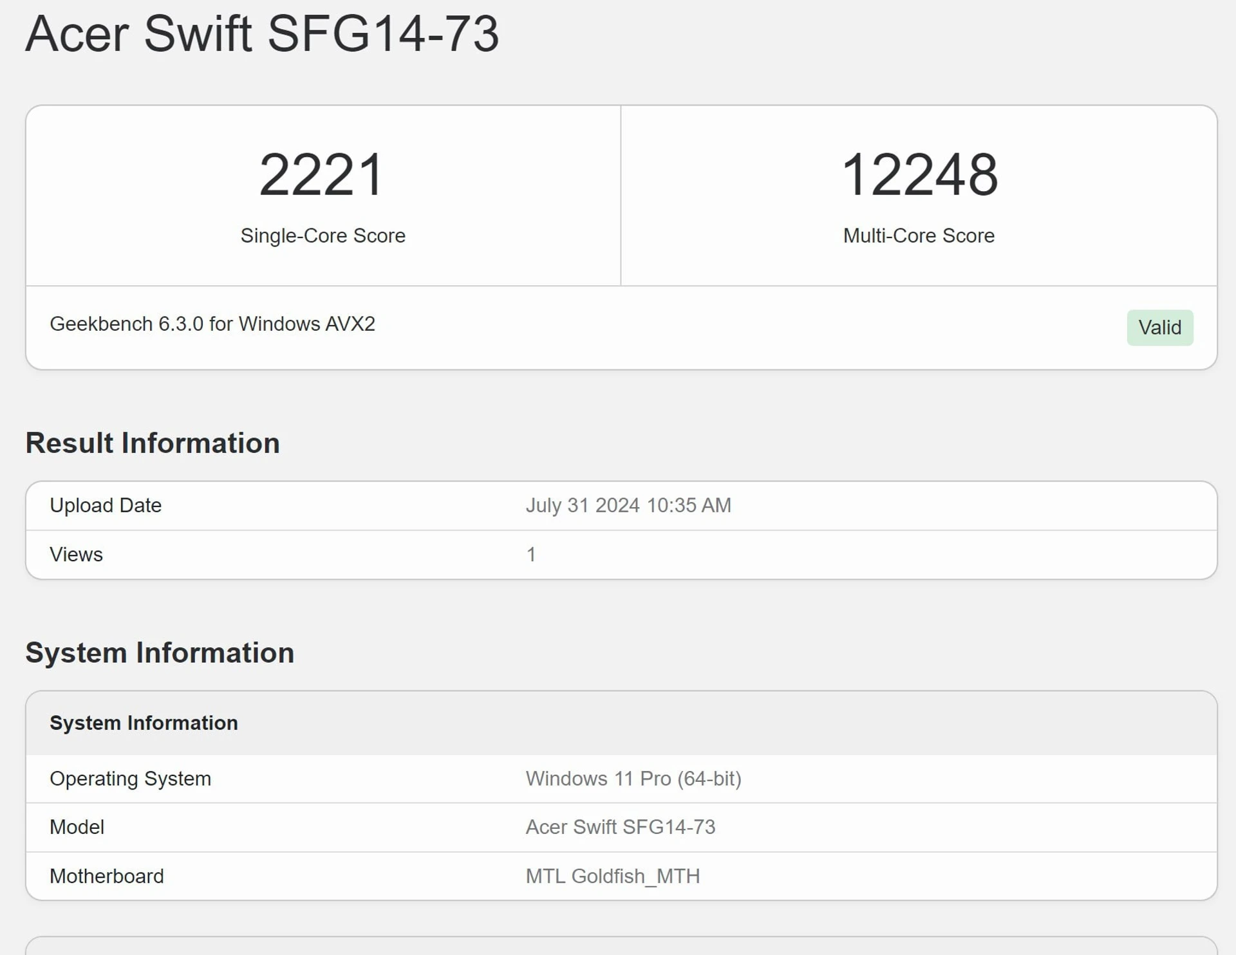The image size is (1236, 955).
Task: Click Geekbench 6.3.0 for Windows AVX2 text
Action: click(x=212, y=324)
